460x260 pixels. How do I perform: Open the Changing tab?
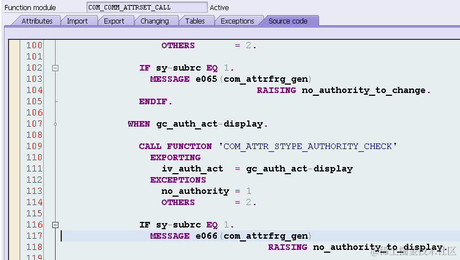154,21
